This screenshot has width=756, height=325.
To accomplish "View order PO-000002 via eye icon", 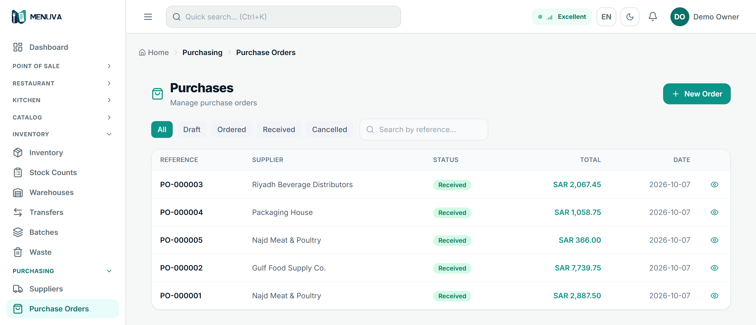I will [714, 268].
